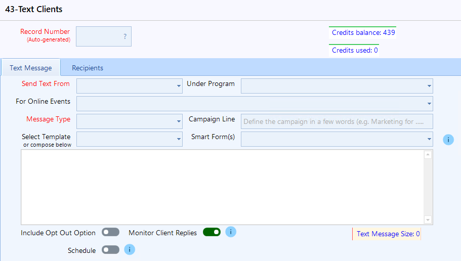This screenshot has width=461, height=261.
Task: Click the Send Text From label
Action: 46,84
